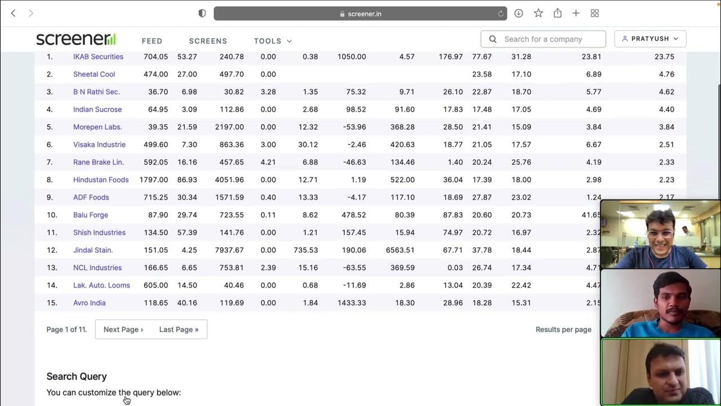Viewport: 721px width, 406px height.
Task: Open Jindal Stain. company link
Action: pyautogui.click(x=93, y=250)
